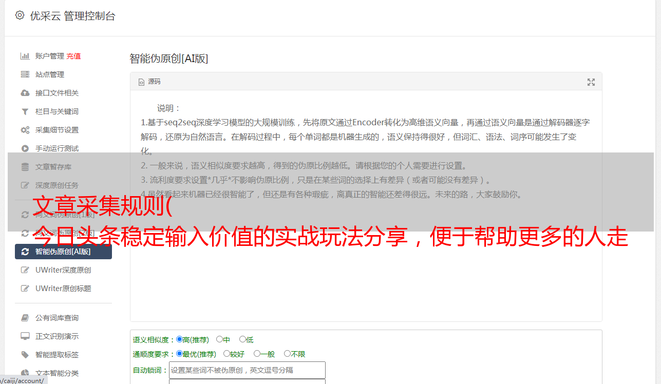Screen dimensions: 661x384
Task: Open 手动运行测试 in the sidebar
Action: 57,148
